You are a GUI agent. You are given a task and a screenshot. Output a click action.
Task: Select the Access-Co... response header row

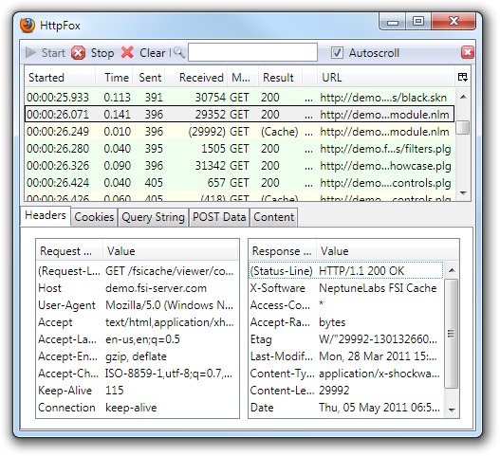346,305
